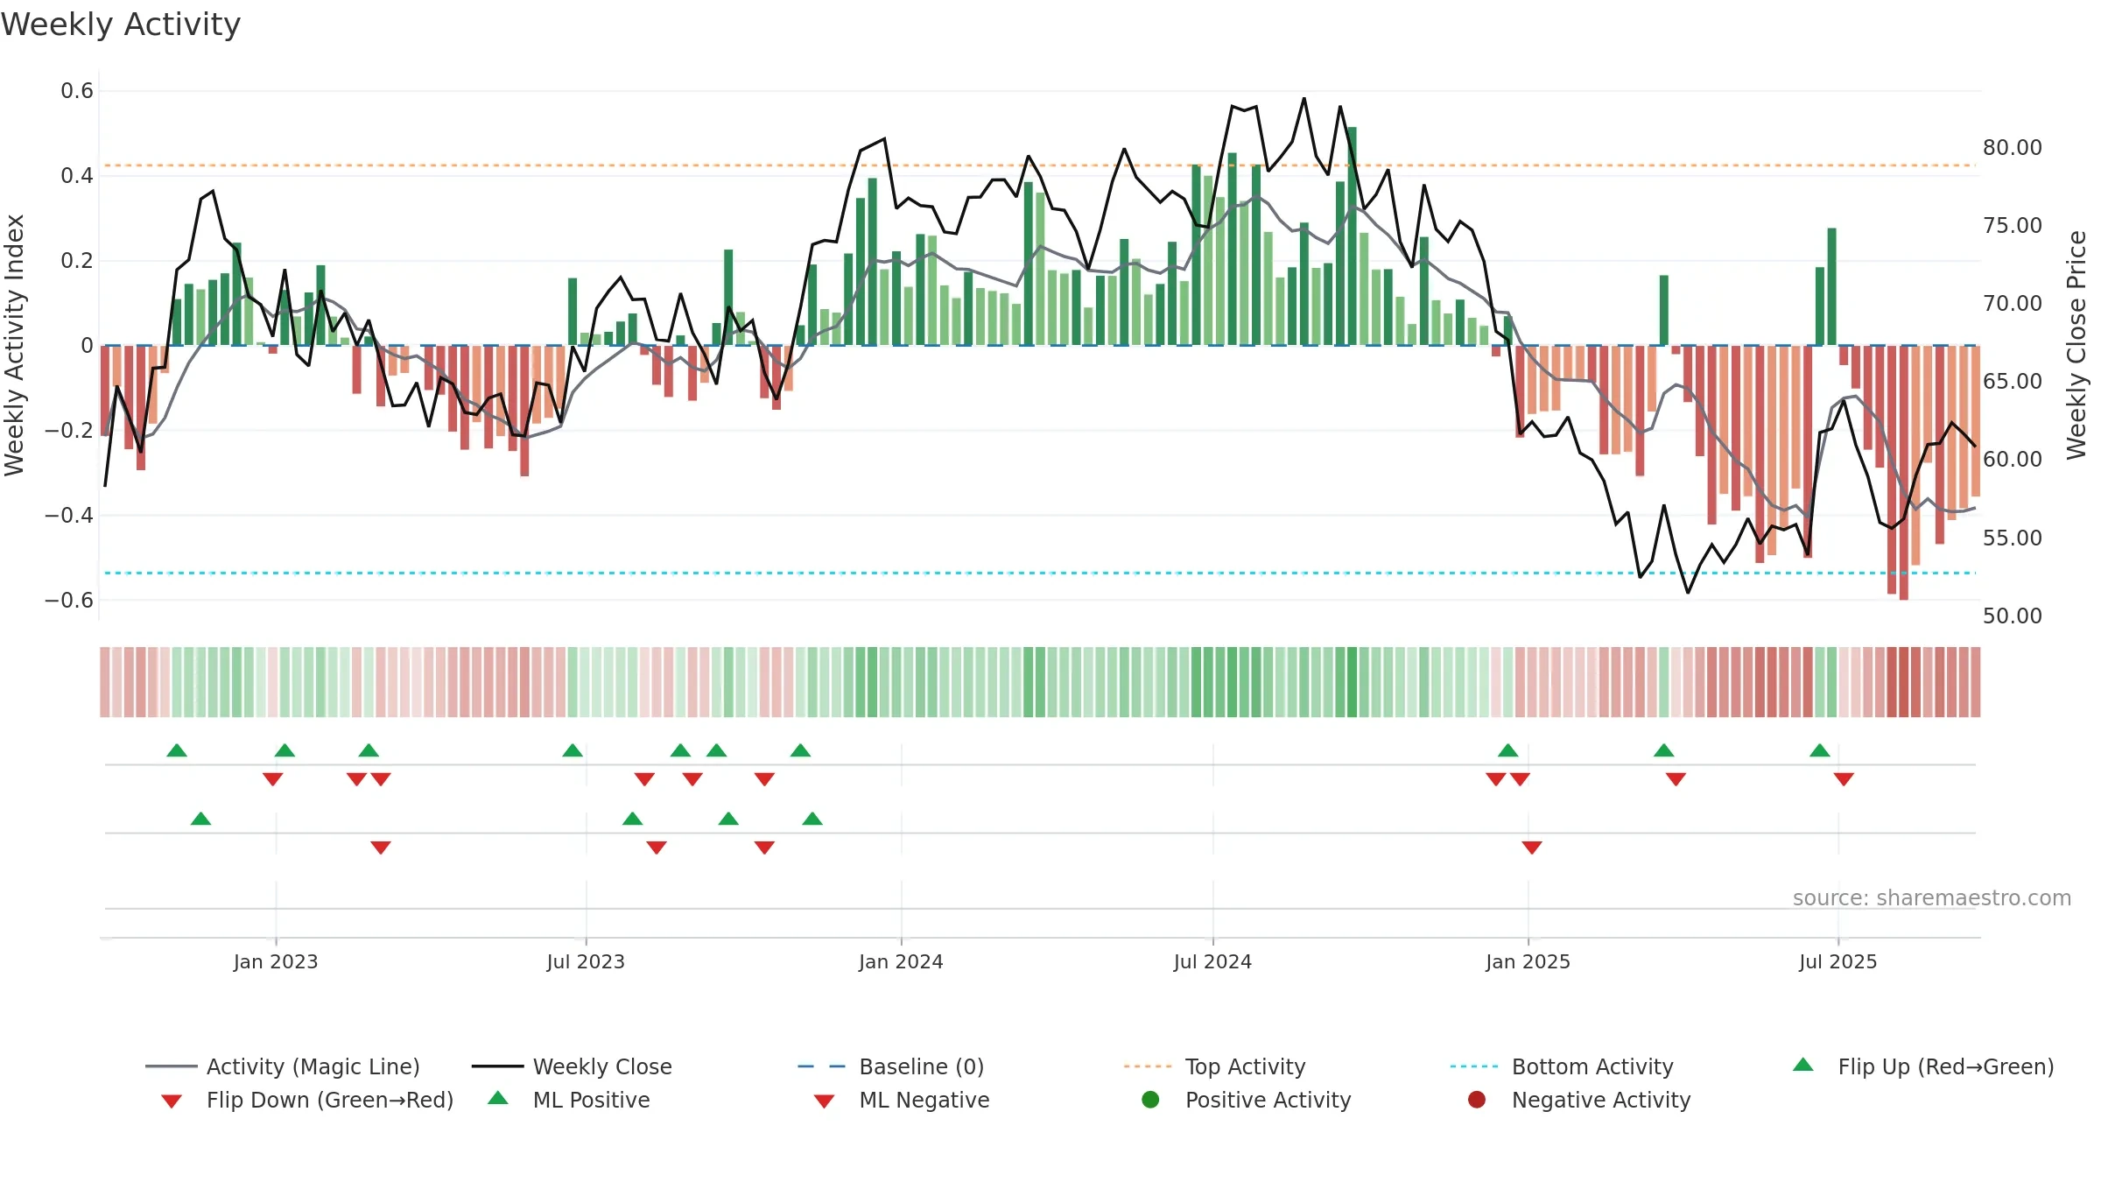Screen dimensions: 2101x1182
Task: Click the orange dashed Top Activity line swatch
Action: click(1148, 1066)
